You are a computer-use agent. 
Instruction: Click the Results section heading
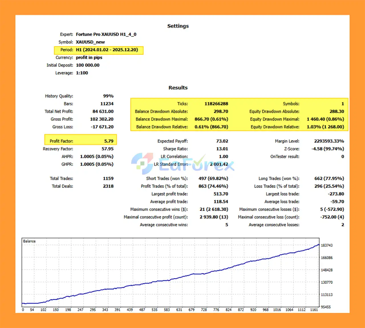178,88
